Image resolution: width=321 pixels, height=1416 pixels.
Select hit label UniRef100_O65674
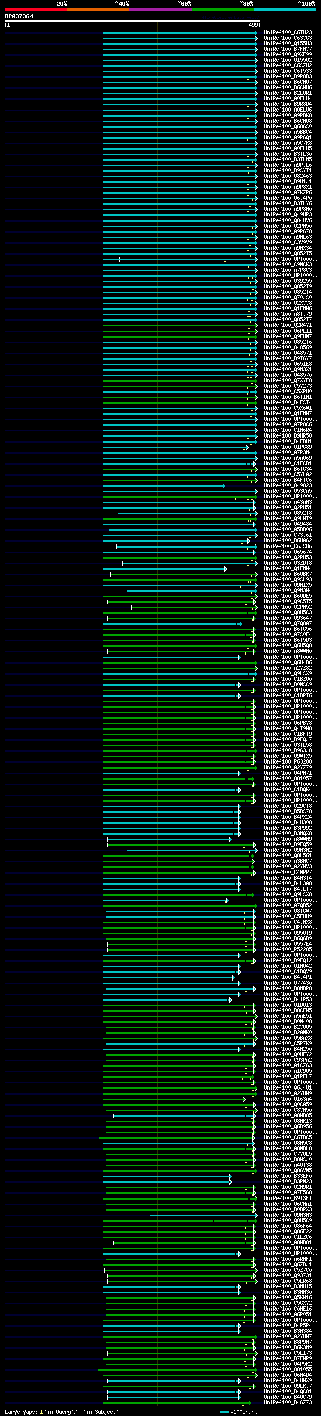point(287,552)
